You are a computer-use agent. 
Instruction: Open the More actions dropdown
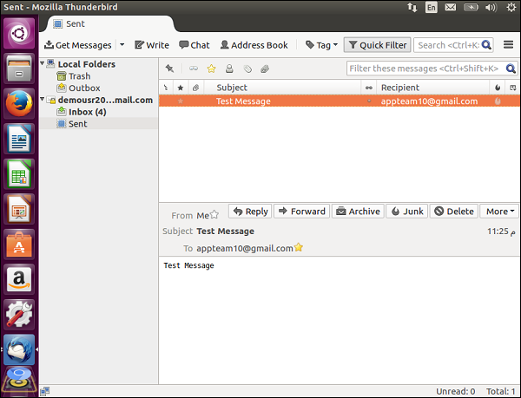tap(499, 212)
